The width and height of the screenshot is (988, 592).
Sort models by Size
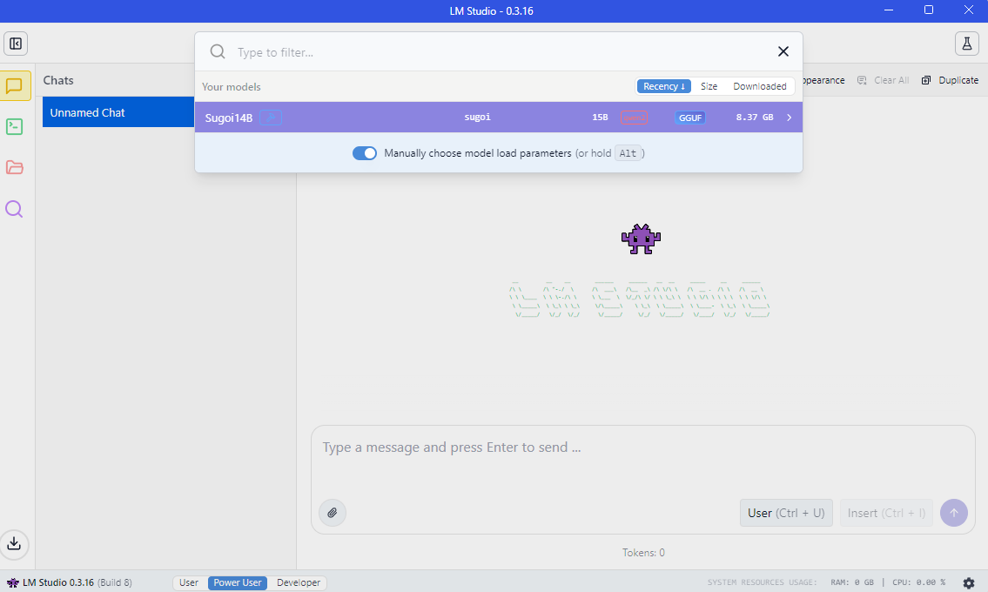[x=709, y=86]
